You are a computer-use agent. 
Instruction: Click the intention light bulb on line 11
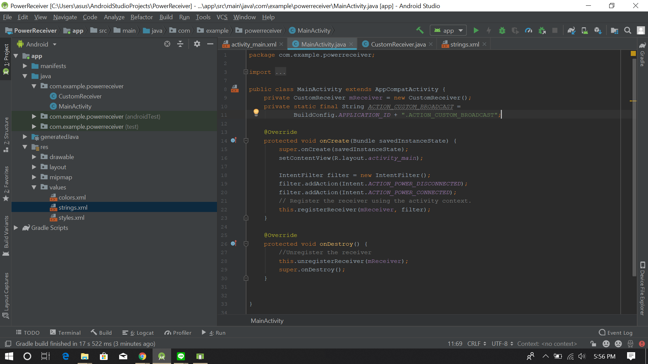pos(256,113)
